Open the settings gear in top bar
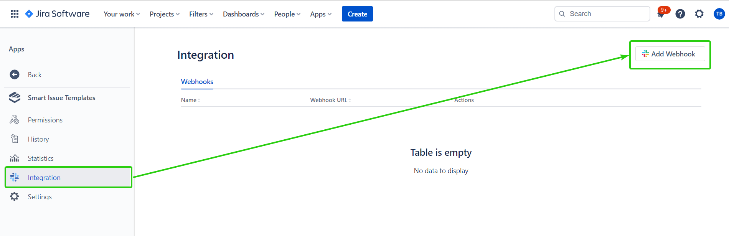This screenshot has width=729, height=236. pos(699,14)
